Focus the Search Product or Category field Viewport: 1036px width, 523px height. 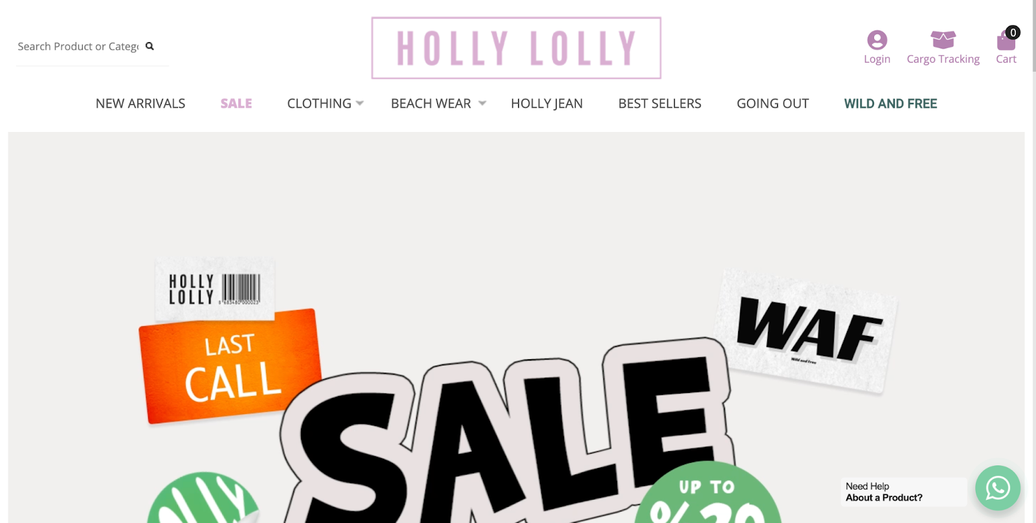pos(78,47)
